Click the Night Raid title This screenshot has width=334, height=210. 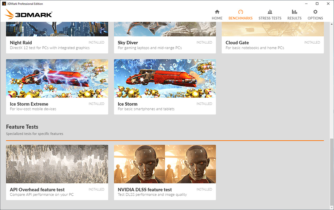[21, 43]
